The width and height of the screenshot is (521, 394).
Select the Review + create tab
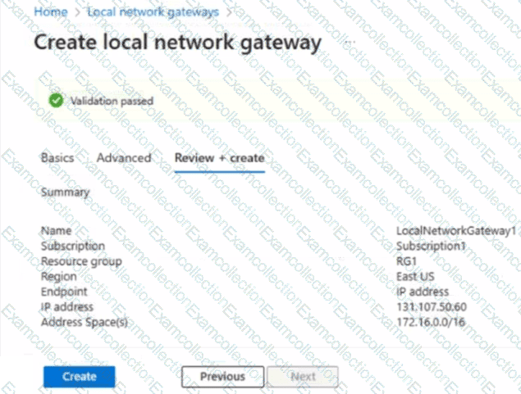pyautogui.click(x=219, y=157)
